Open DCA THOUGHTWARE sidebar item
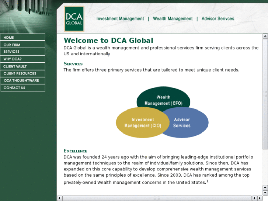Screen dimensions: 268x201 23,80
